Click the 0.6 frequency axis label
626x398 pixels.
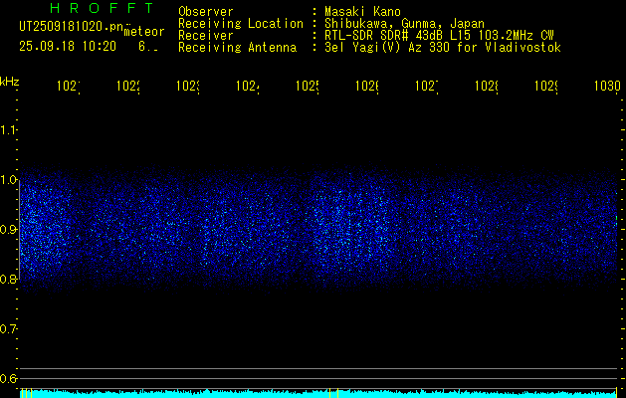click(8, 378)
